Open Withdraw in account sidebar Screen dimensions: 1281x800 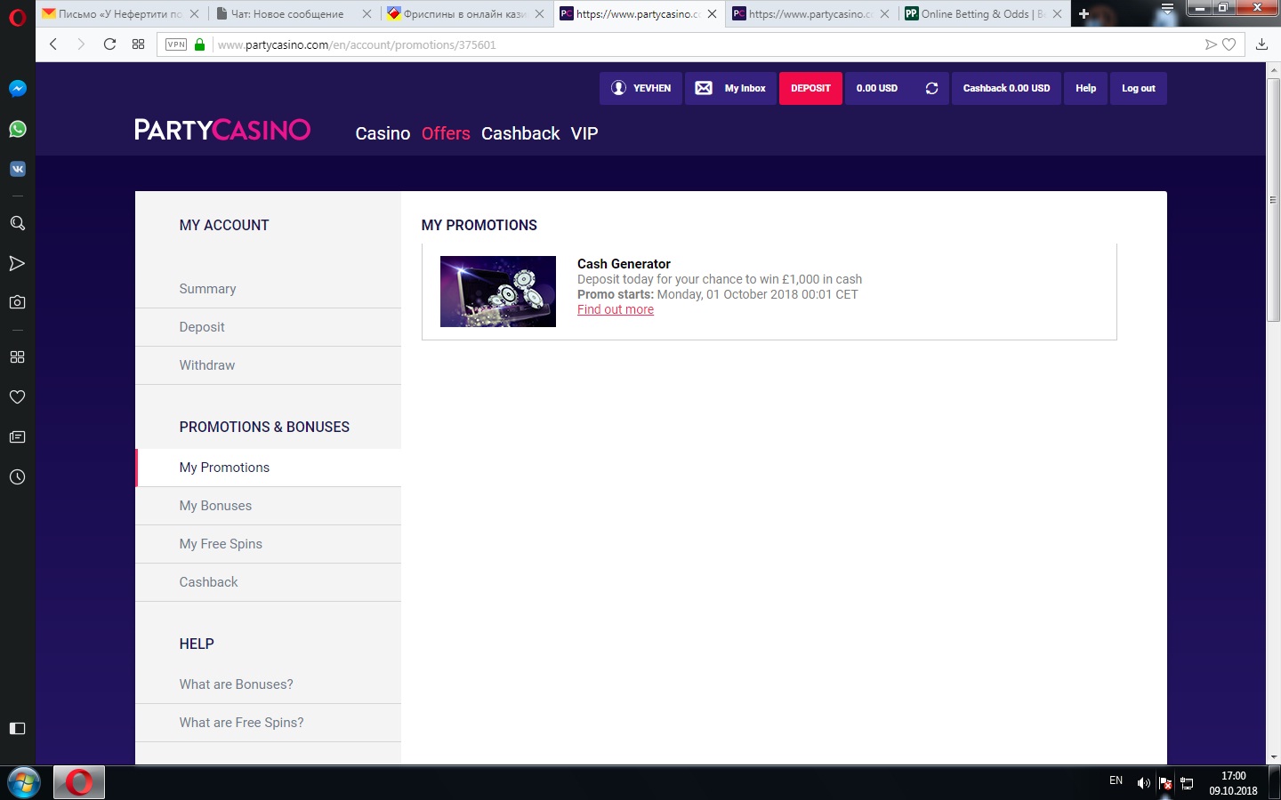coord(268,365)
